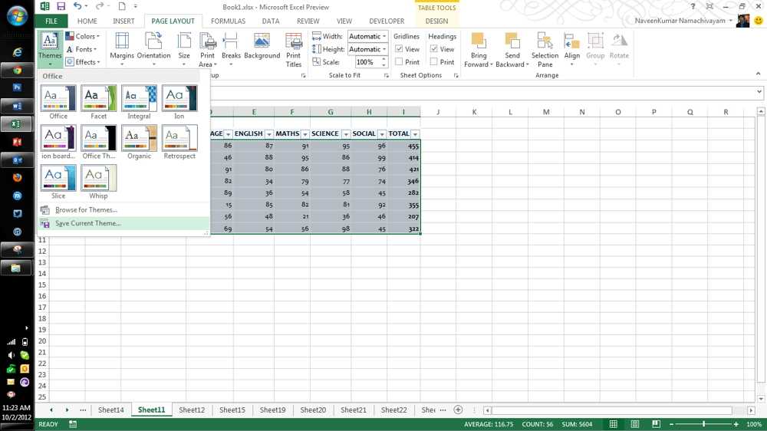Click Browse for Themes option
Image resolution: width=767 pixels, height=431 pixels.
86,210
